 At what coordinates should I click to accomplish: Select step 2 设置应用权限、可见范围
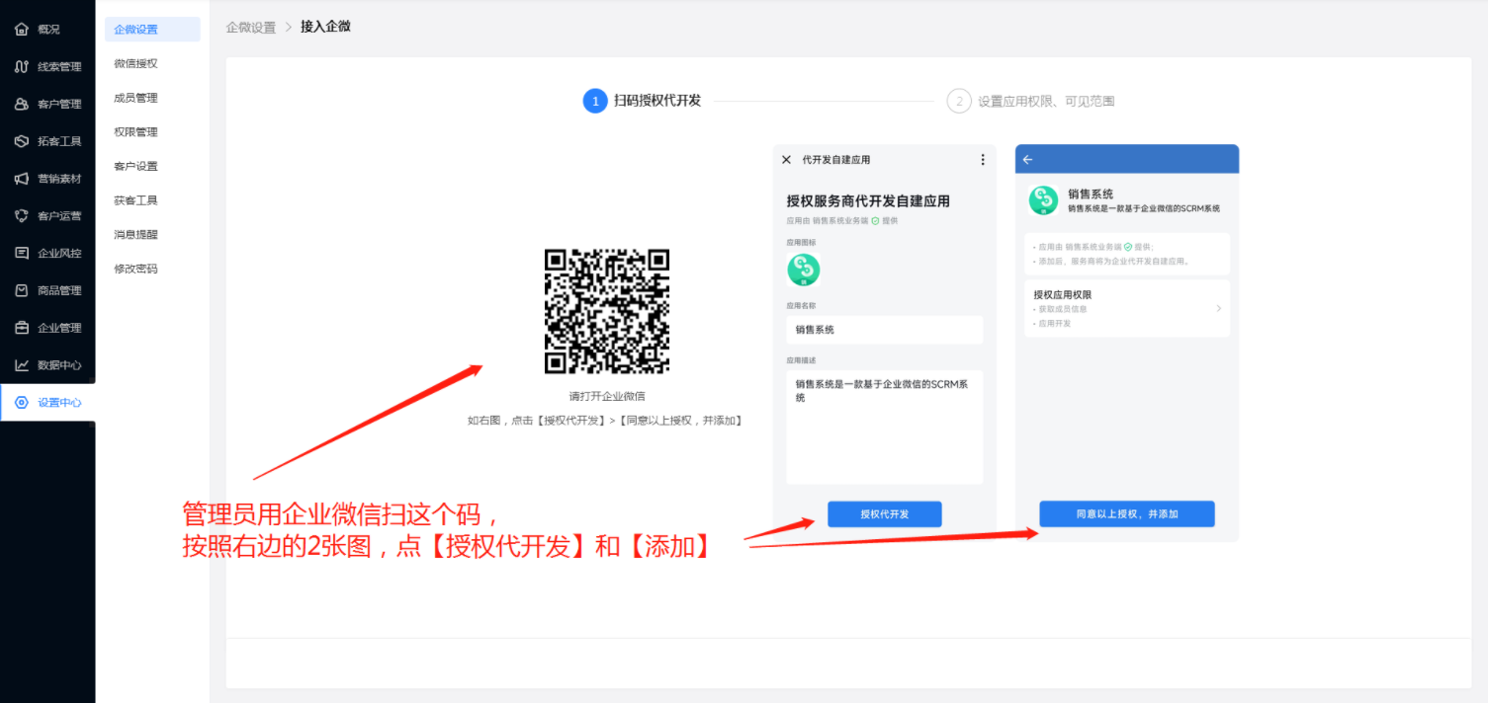[x=1031, y=101]
